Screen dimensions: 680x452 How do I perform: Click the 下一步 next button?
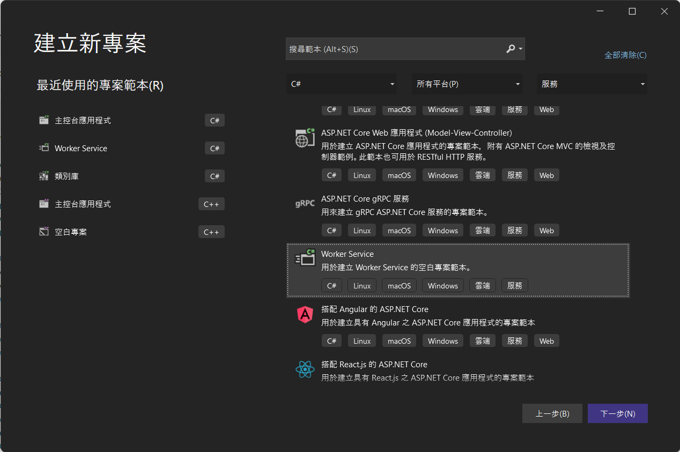click(618, 413)
